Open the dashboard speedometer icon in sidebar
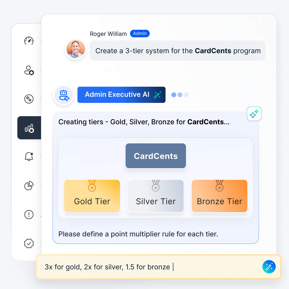This screenshot has width=289, height=289. 29,41
